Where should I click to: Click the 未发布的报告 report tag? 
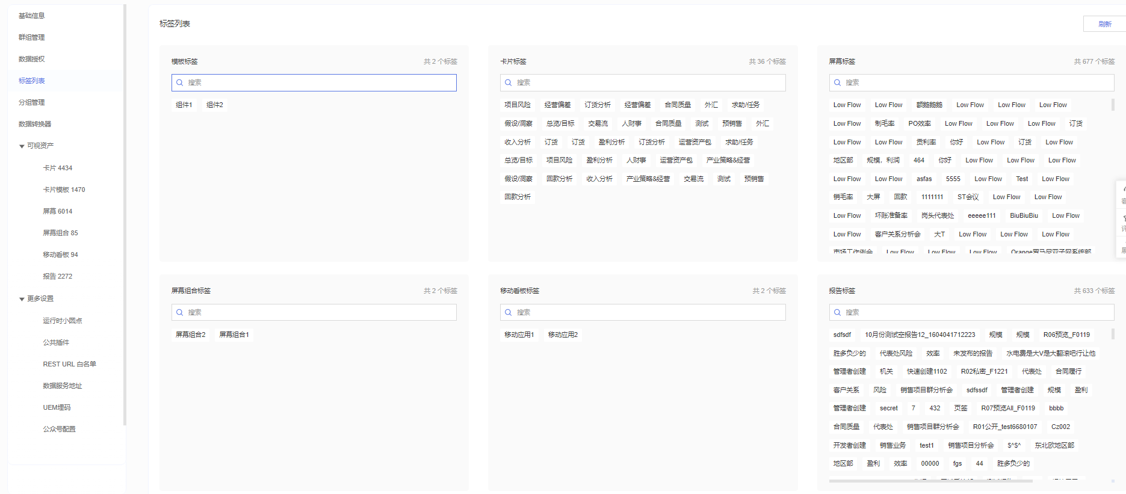point(973,353)
